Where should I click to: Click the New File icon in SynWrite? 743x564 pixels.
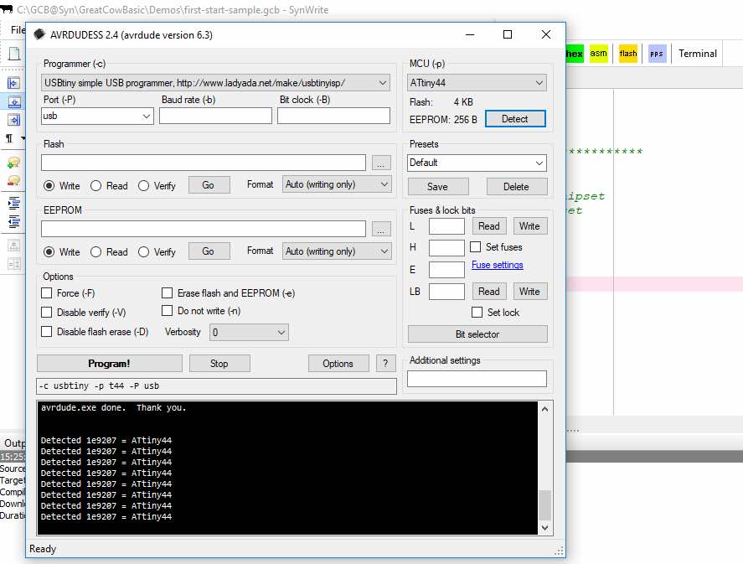click(14, 54)
